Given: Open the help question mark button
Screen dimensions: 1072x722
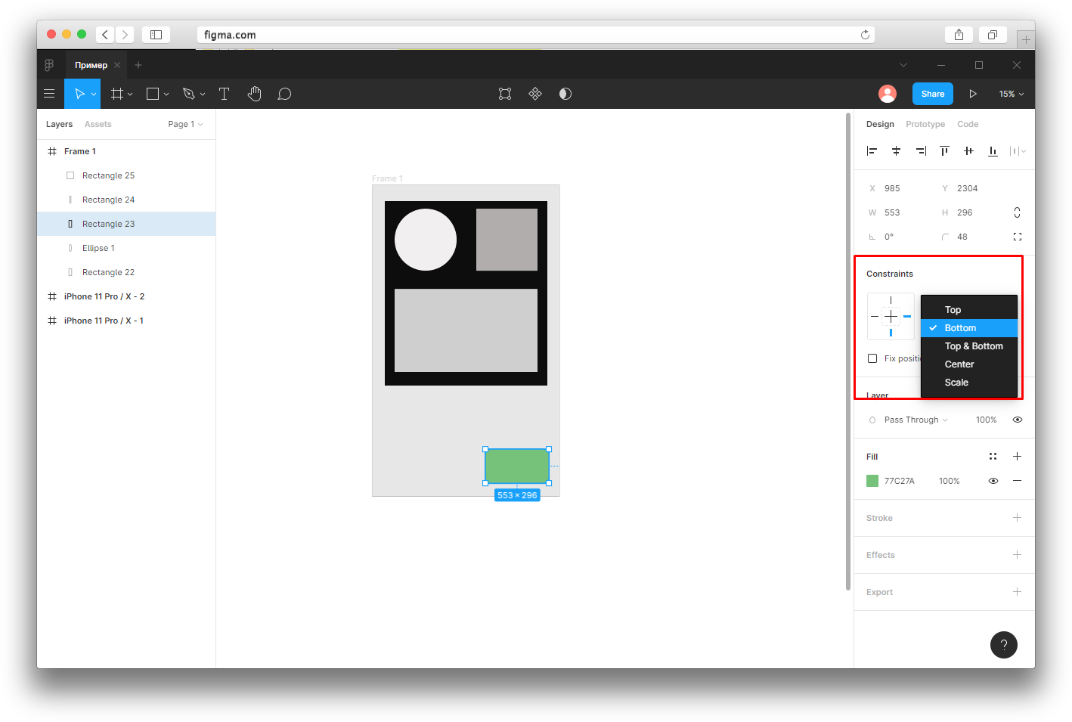Looking at the screenshot, I should (1004, 645).
